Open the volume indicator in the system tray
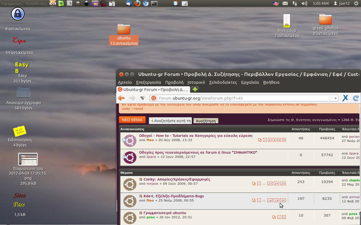361x225 pixels. point(304,3)
